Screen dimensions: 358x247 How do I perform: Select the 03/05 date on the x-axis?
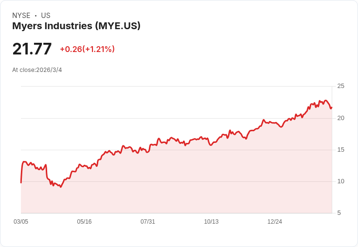point(21,222)
